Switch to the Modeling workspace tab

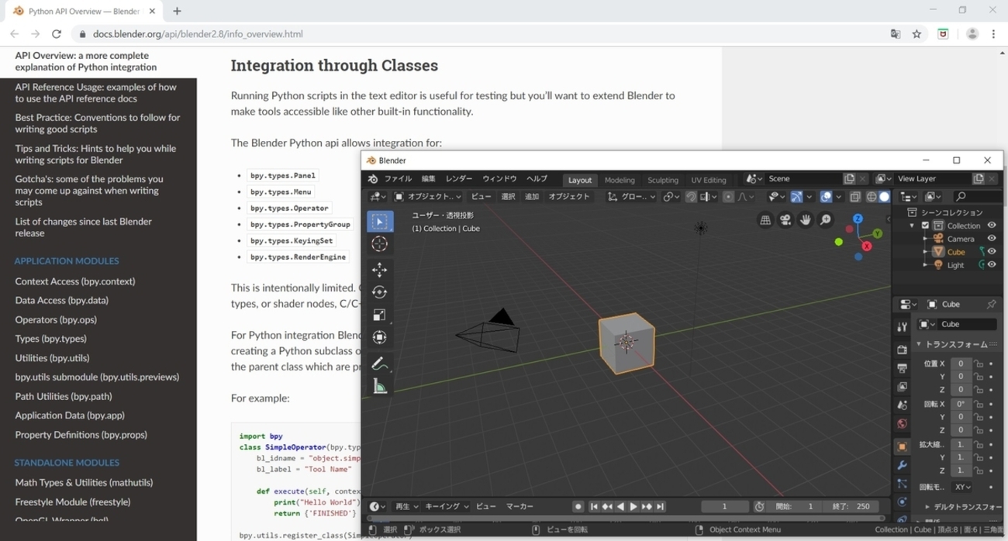coord(620,180)
